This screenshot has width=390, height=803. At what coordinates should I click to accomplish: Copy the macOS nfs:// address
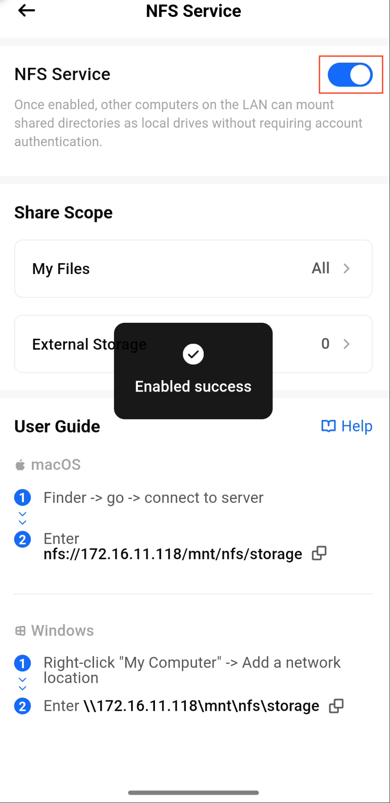coord(319,553)
